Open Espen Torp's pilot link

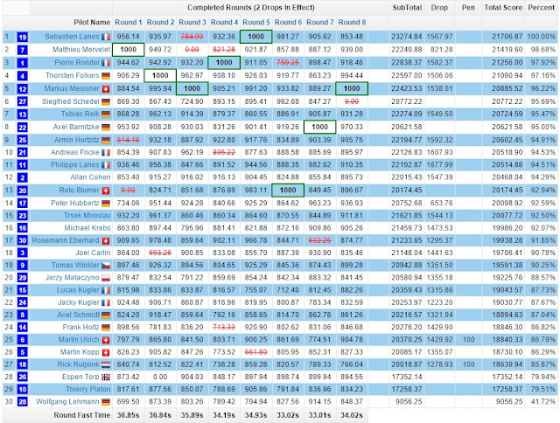80,377
